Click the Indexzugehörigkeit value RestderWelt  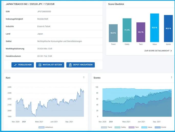[x=43, y=19]
